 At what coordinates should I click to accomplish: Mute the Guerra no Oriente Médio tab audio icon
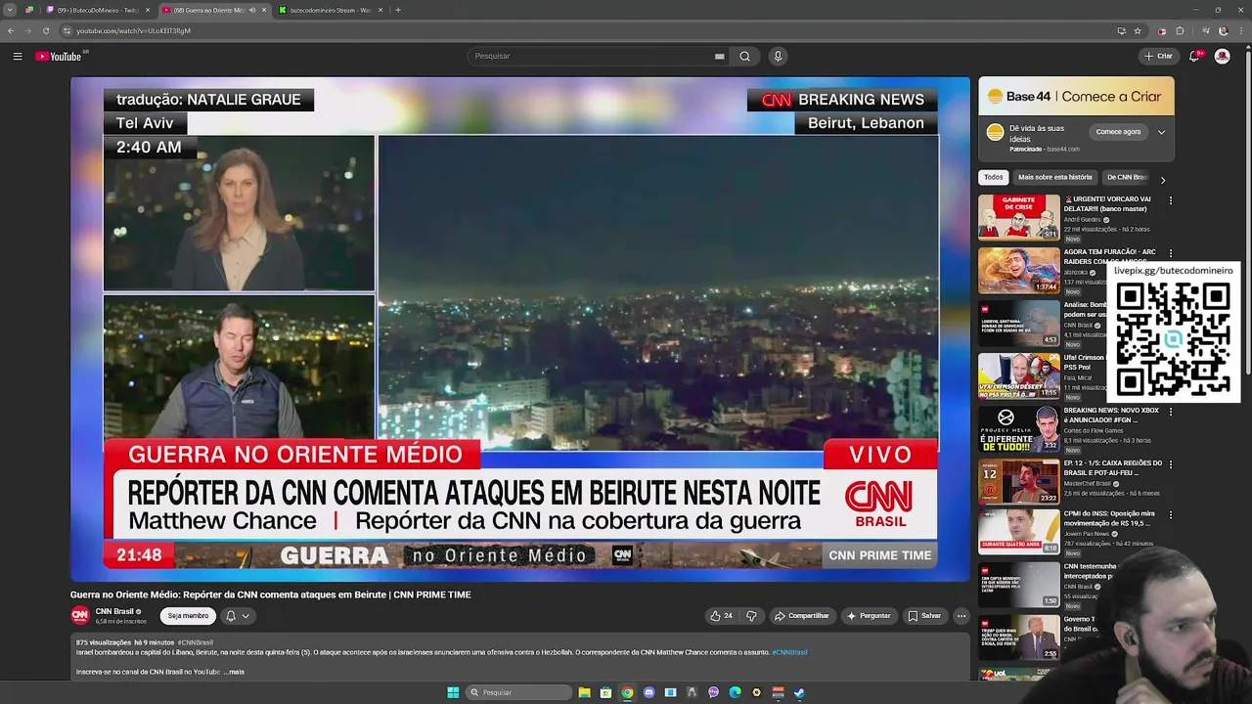(252, 10)
